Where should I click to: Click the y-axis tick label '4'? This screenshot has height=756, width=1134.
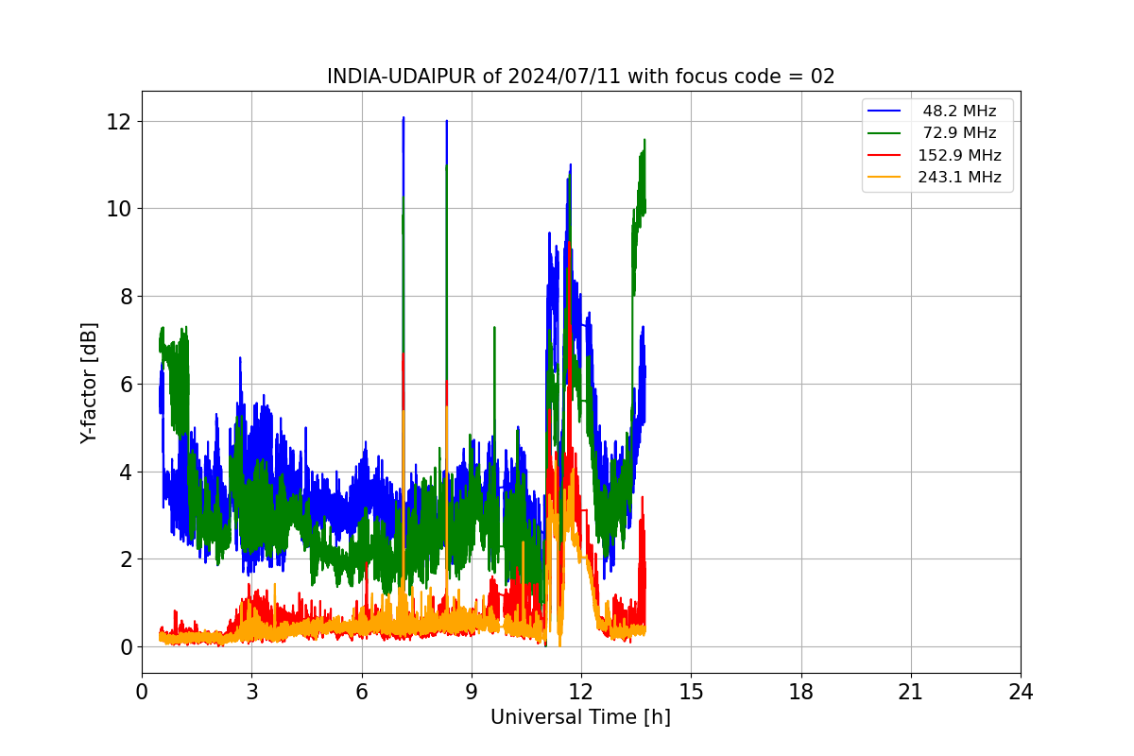coord(126,472)
